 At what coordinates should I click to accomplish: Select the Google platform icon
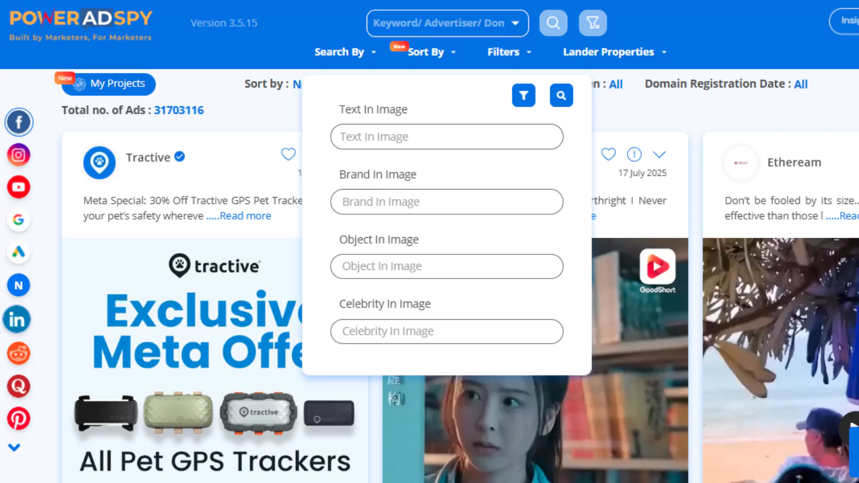tap(19, 219)
